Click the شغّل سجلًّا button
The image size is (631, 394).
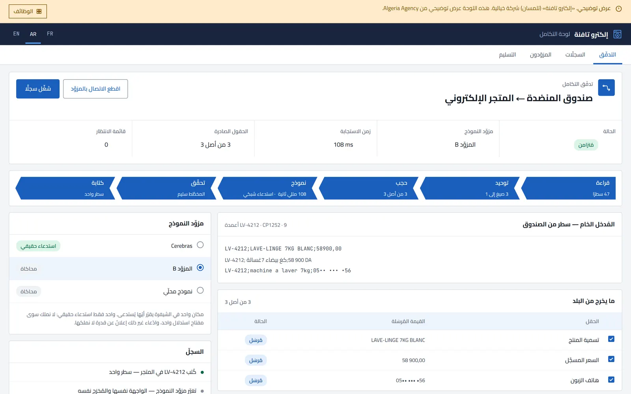tap(38, 89)
